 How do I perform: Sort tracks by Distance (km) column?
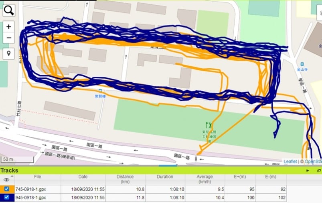click(x=125, y=179)
